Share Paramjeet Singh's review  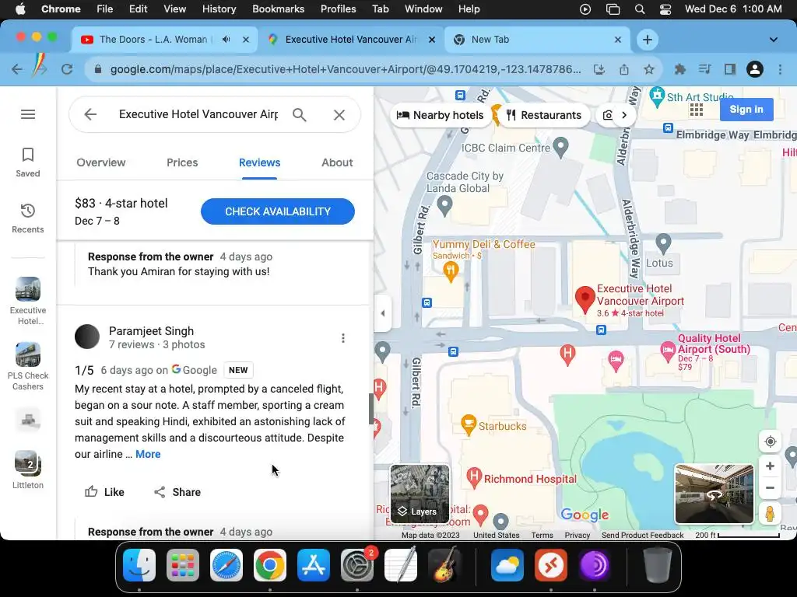pyautogui.click(x=177, y=492)
